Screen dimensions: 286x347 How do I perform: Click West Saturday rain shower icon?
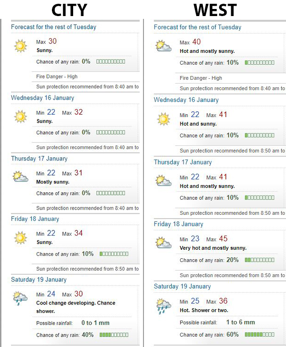click(164, 305)
